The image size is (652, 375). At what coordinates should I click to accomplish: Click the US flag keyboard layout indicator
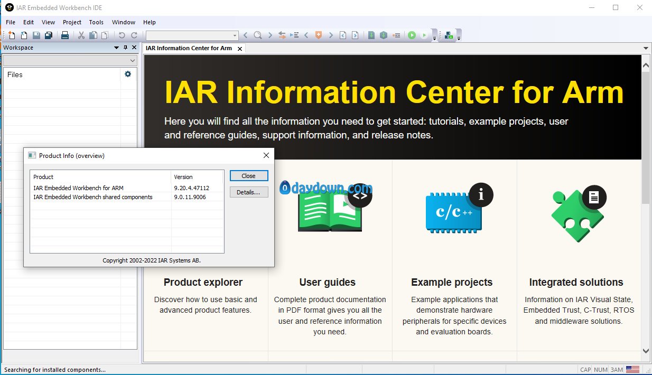[632, 370]
